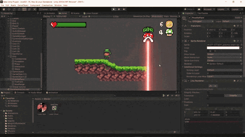Open Line Renderer help icon

tap(235, 81)
